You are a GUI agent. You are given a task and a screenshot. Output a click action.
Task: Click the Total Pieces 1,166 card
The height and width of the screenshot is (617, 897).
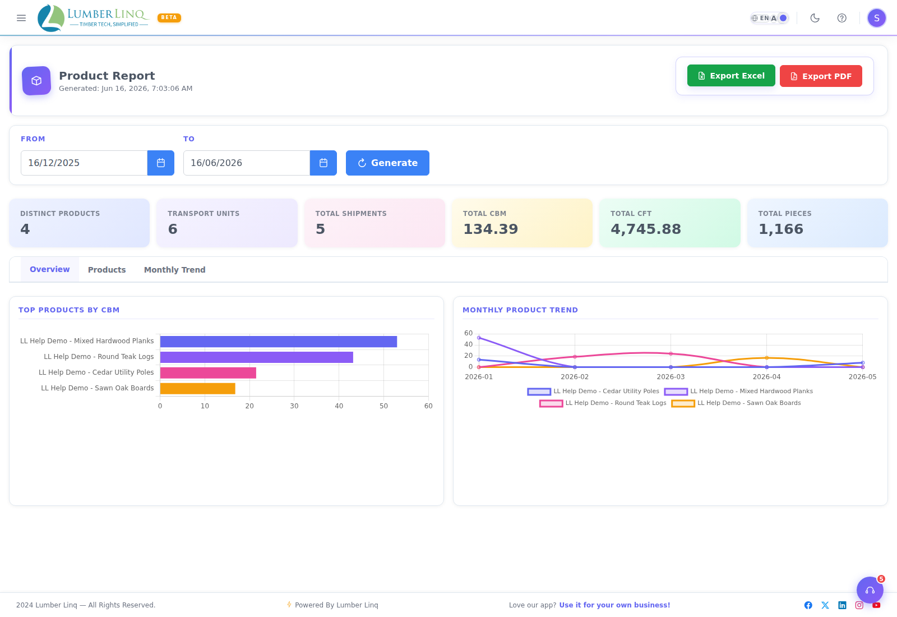click(x=817, y=223)
